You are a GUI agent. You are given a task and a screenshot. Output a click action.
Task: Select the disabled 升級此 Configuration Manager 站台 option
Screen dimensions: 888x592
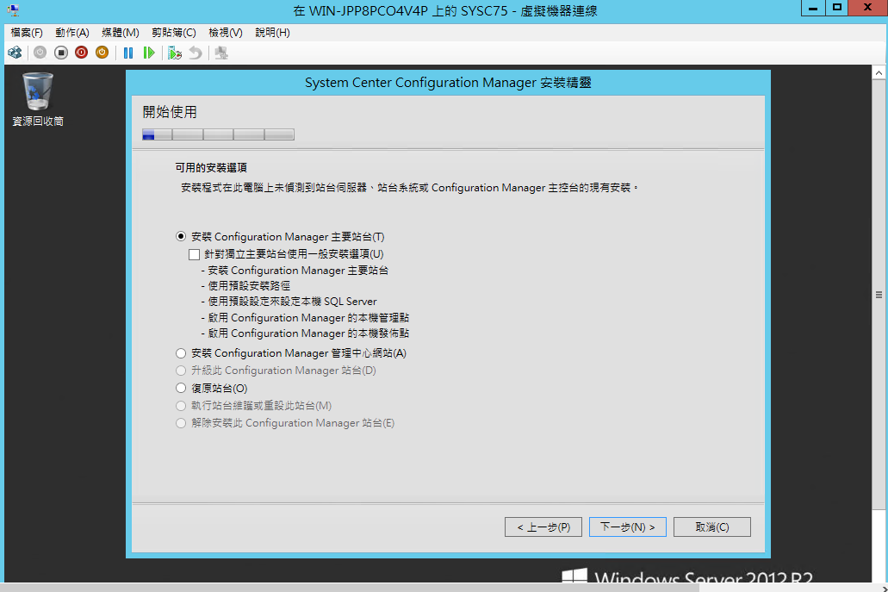[x=181, y=371]
